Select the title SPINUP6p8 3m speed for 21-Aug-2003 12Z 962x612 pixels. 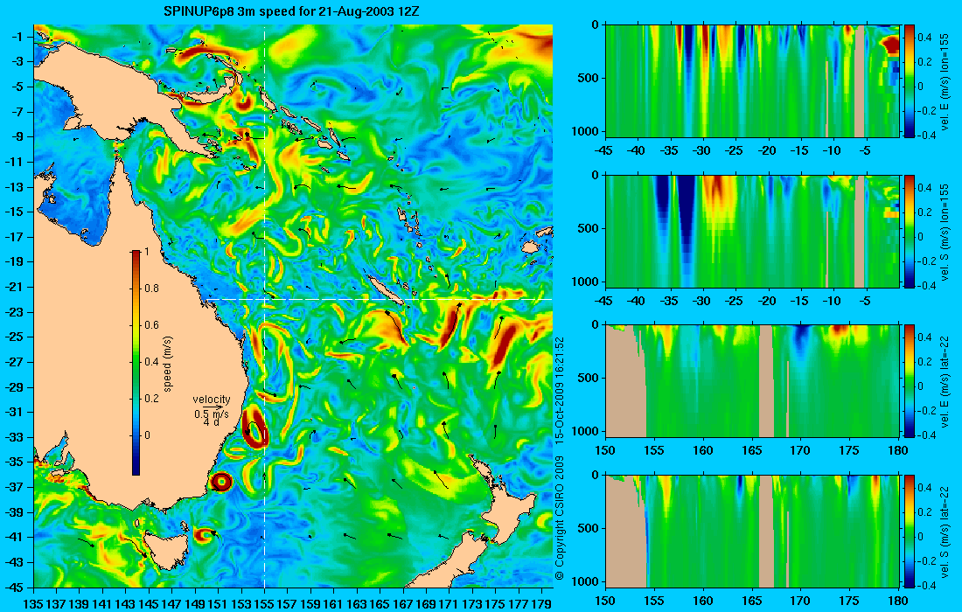pos(291,11)
